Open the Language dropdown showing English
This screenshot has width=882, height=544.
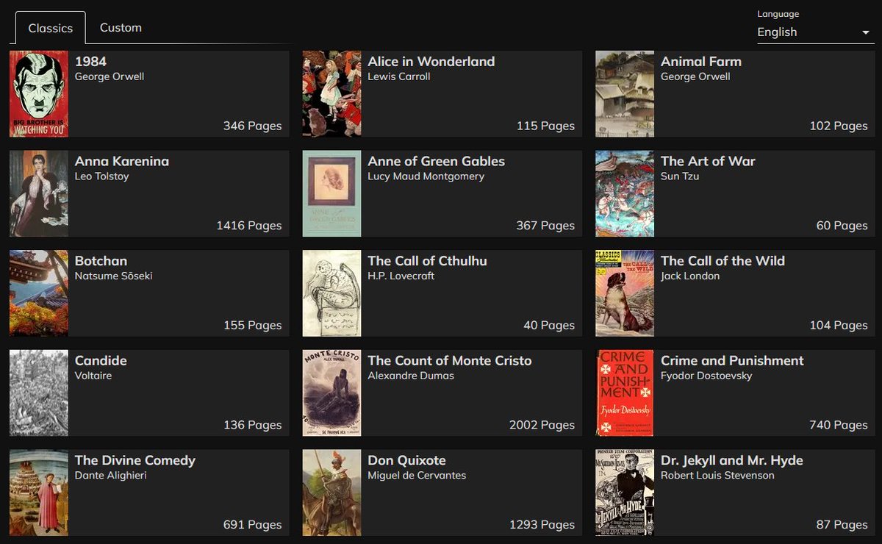(816, 32)
